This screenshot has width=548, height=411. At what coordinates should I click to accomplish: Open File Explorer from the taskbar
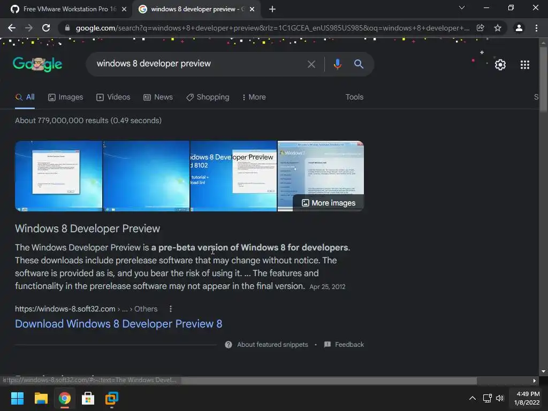tap(41, 398)
